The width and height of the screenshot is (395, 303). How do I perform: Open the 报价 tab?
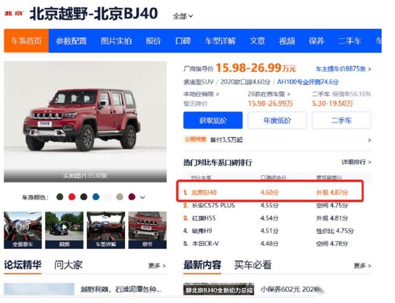[153, 41]
